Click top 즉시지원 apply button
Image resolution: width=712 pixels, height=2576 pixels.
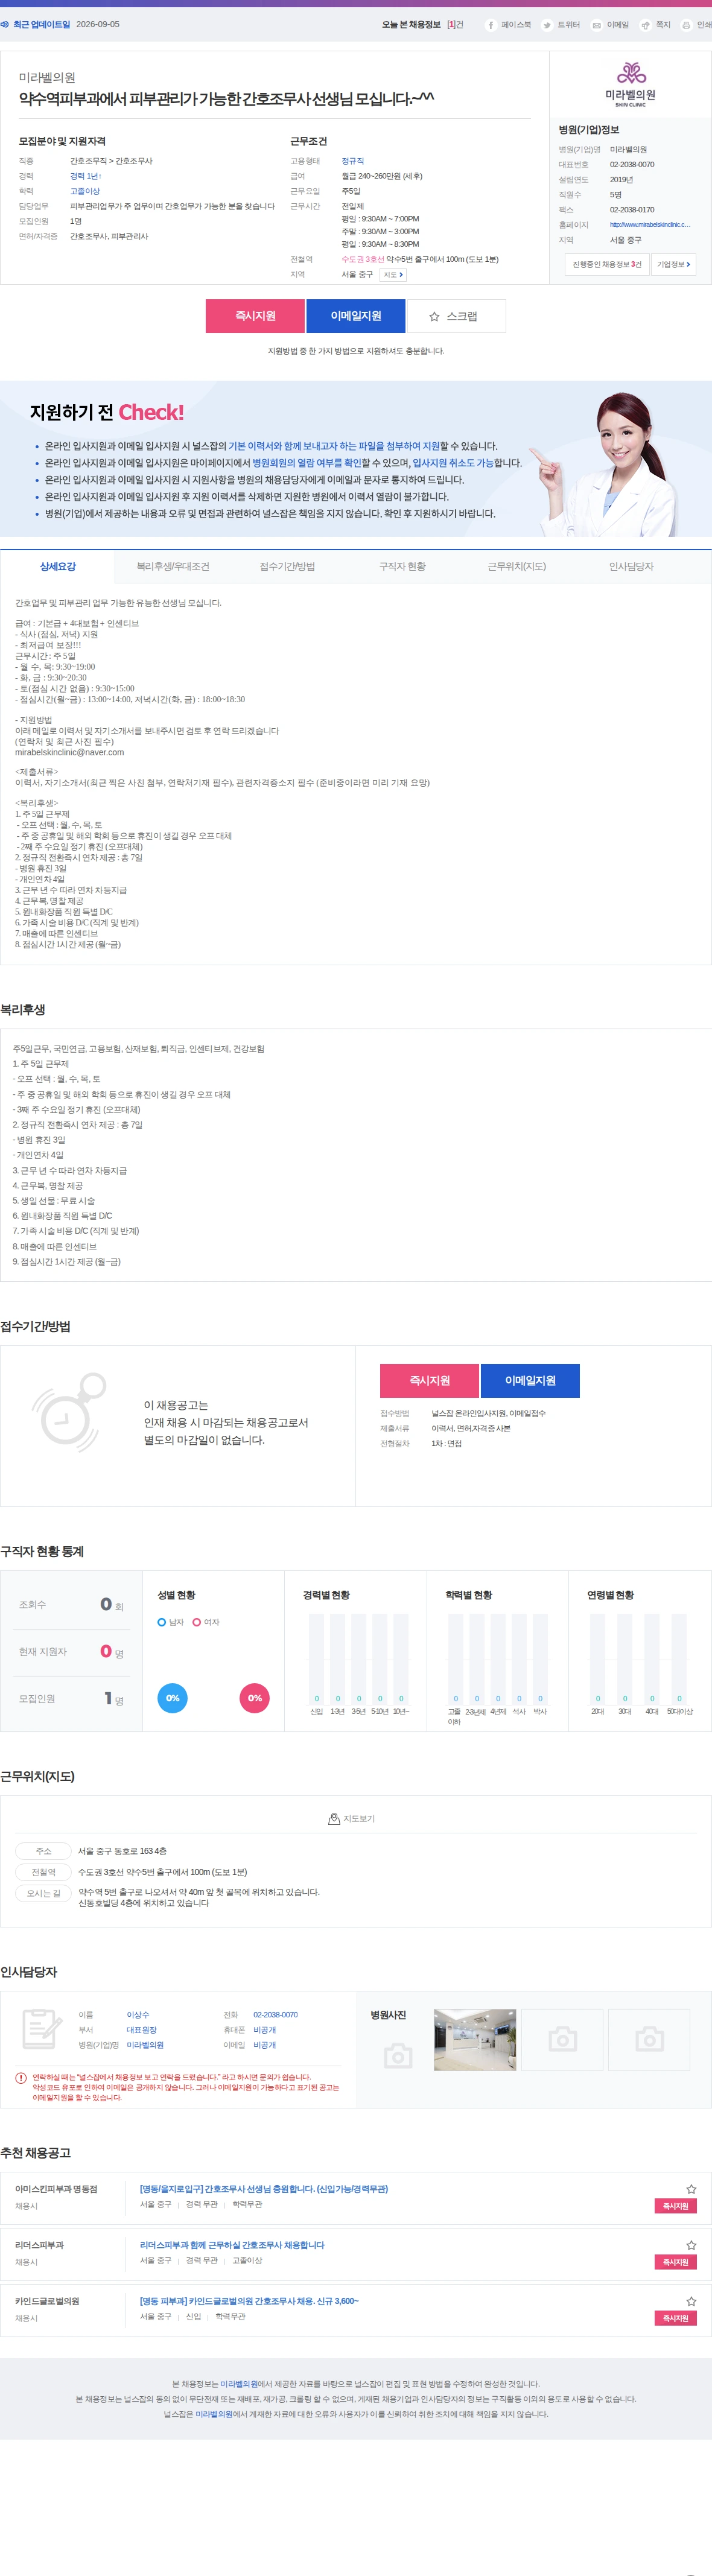[x=255, y=316]
